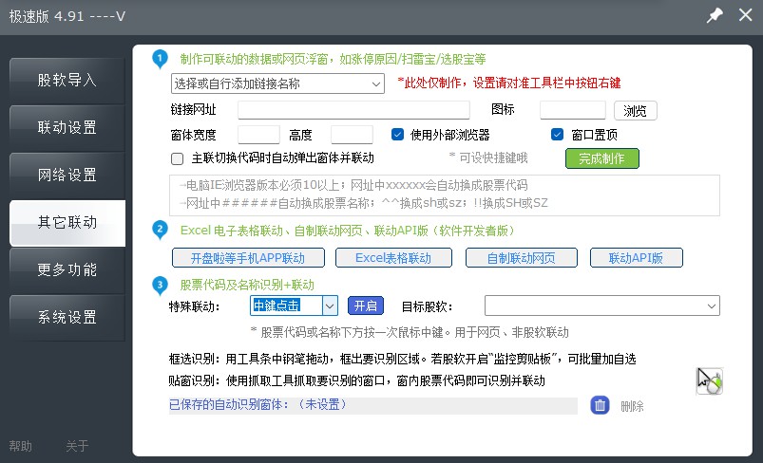
Task: Click the pin window icon in title bar
Action: pos(714,16)
